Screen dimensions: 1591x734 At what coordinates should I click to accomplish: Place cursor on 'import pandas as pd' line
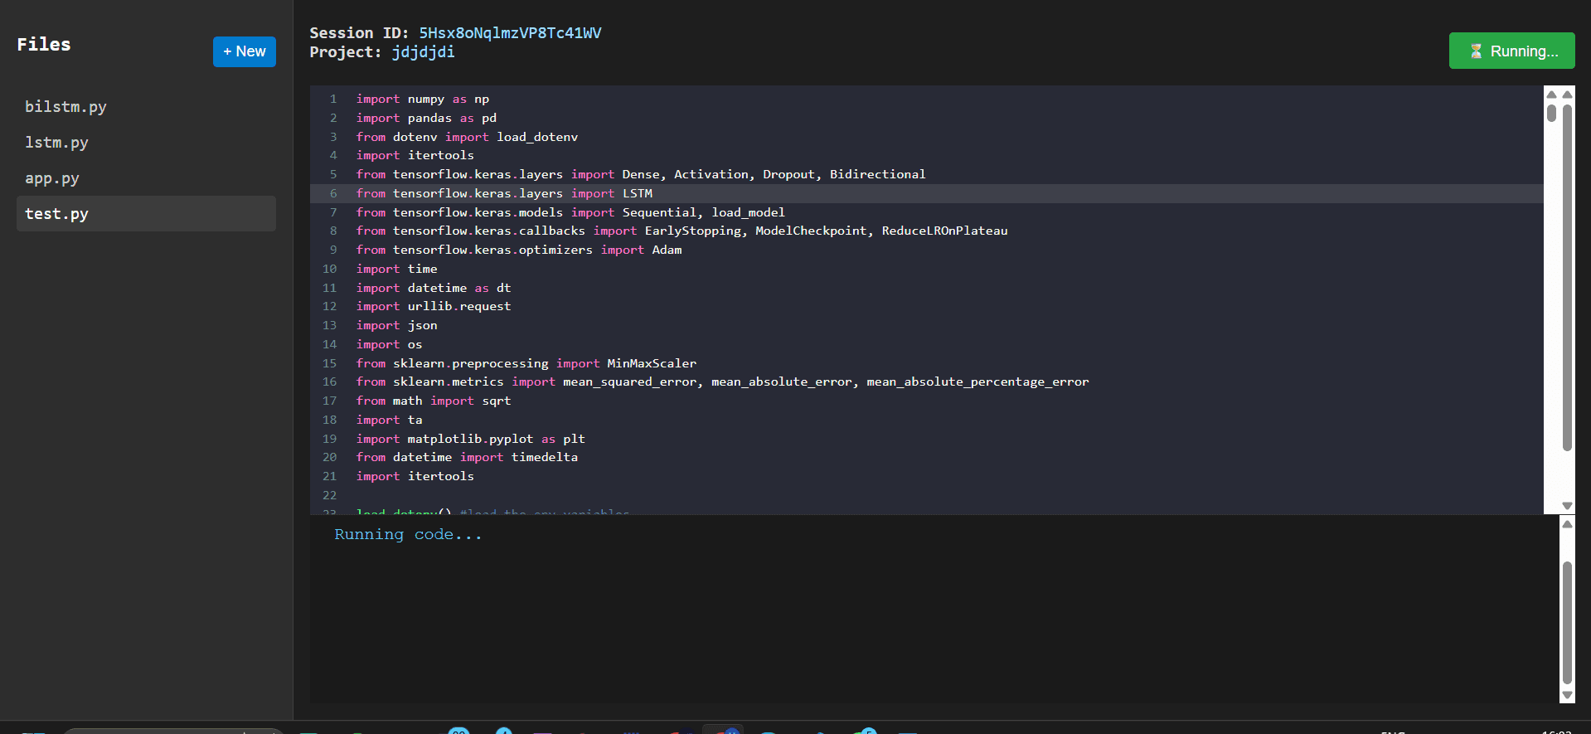pos(426,118)
